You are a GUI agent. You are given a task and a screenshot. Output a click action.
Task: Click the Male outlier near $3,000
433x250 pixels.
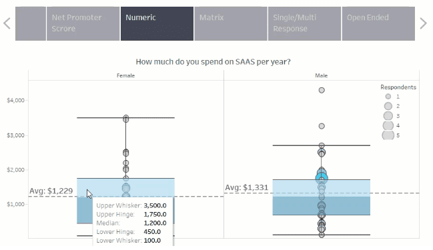coord(322,126)
